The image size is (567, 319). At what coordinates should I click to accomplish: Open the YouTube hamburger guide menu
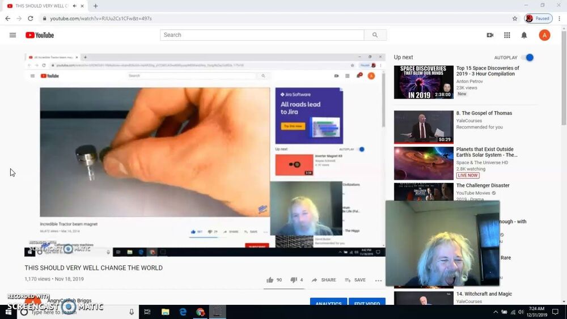click(x=12, y=35)
